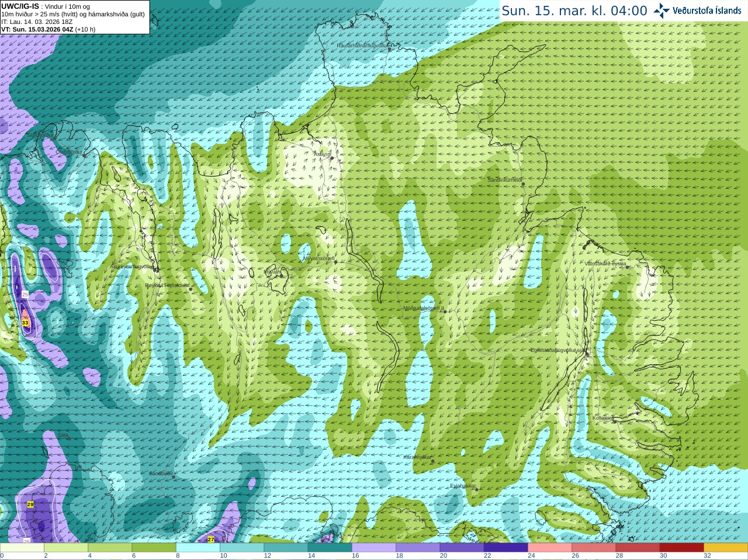
Task: Click the Mývatnsöræfi station label
Action: 318,258
